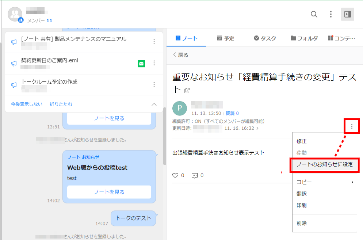Collapse the notice list with chevron

(154, 104)
